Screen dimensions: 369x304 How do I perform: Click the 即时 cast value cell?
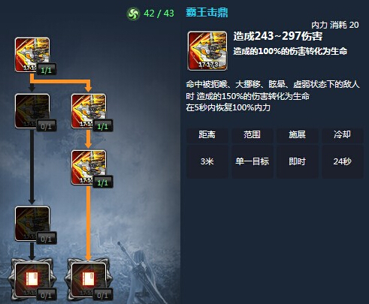click(x=298, y=161)
